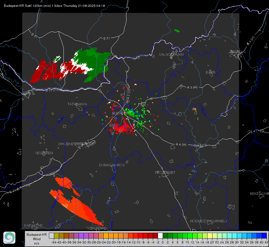
Task: Select the EGER city label
Action: coord(210,72)
